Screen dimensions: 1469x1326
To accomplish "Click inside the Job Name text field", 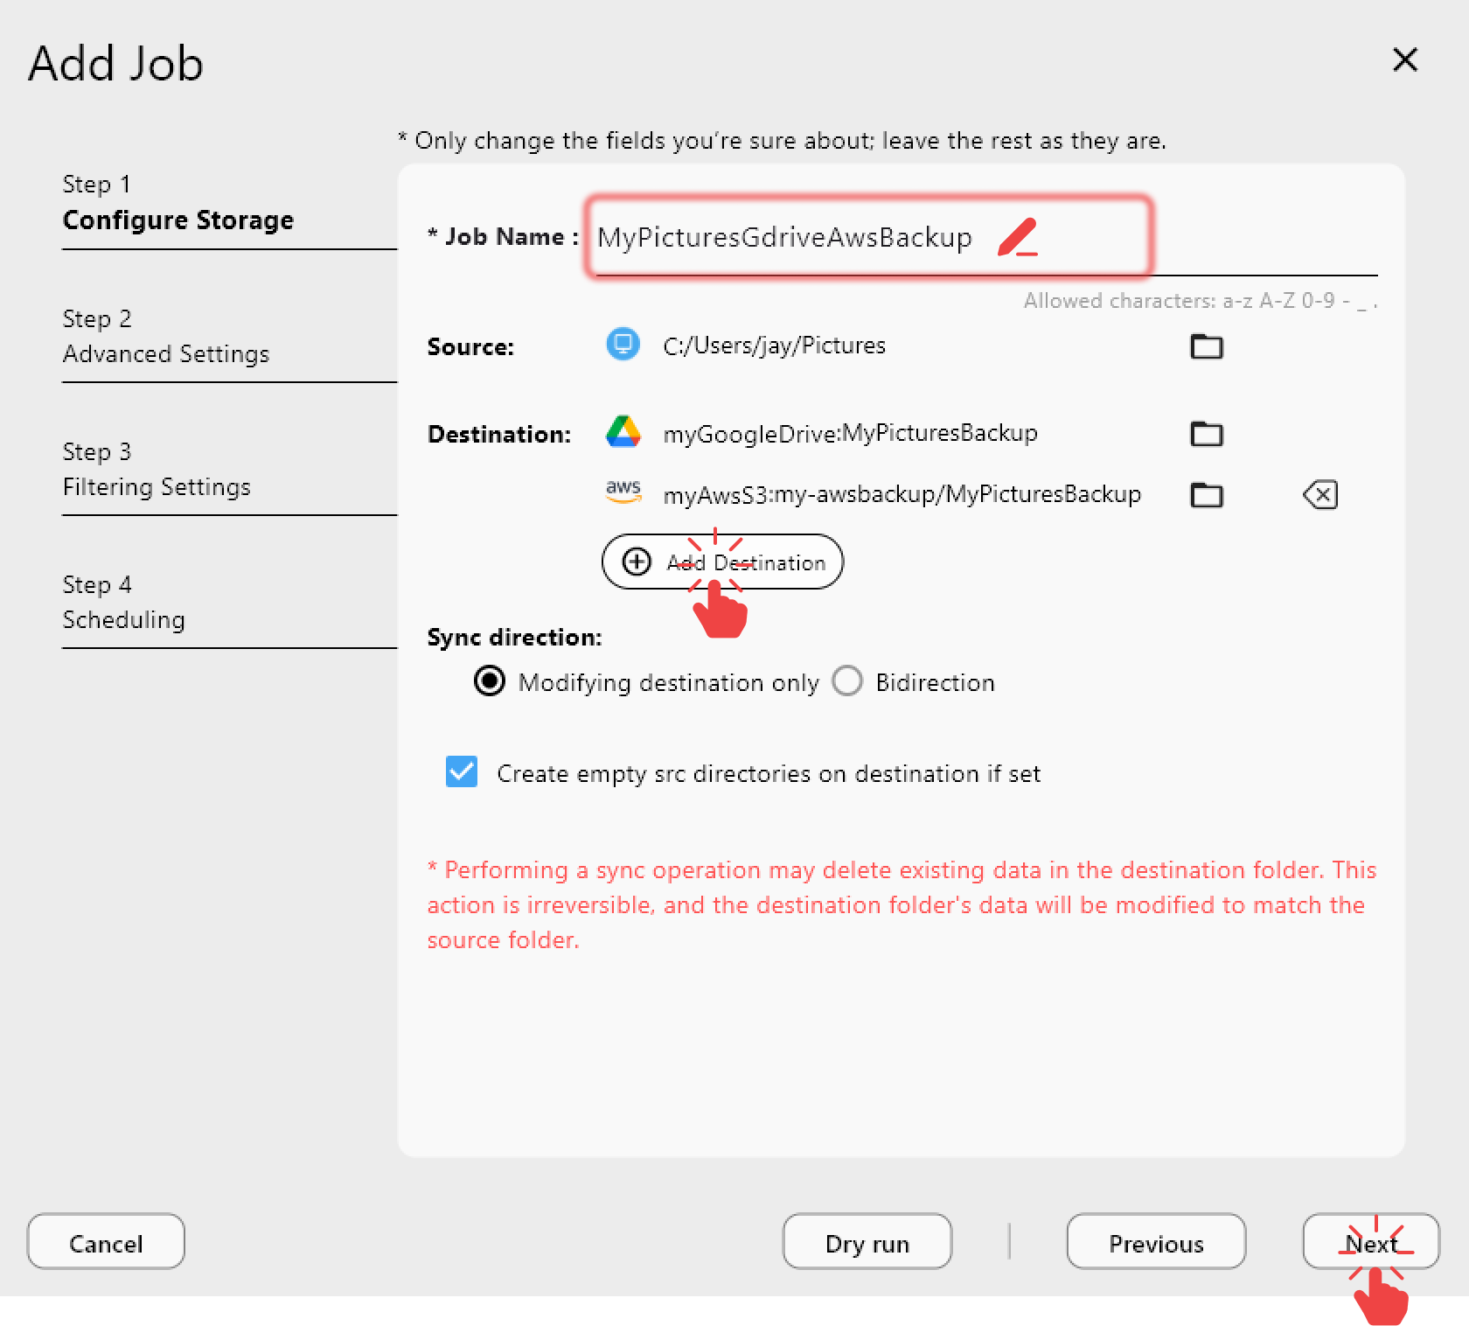I will (x=783, y=236).
